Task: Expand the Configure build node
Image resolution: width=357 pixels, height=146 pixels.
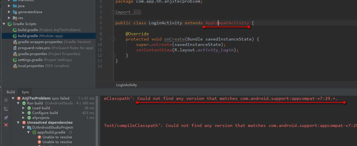Action: click(x=24, y=113)
